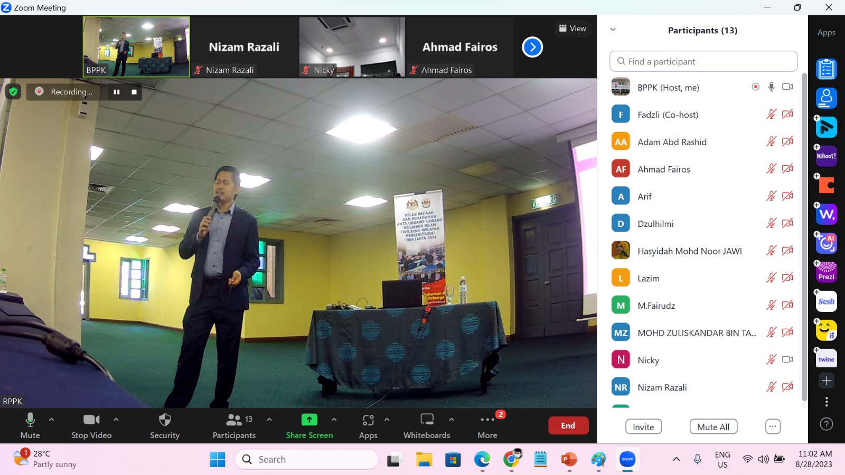
Task: Click Adam Abd Rashid's video-off icon
Action: coord(787,141)
